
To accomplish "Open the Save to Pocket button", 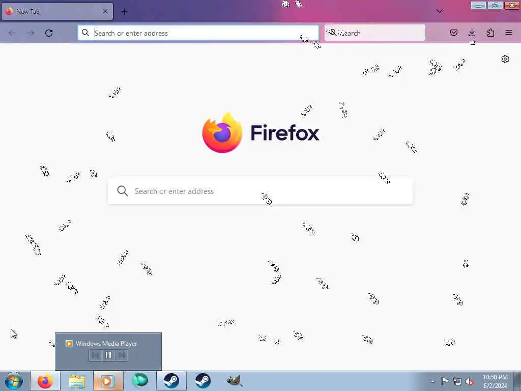I will click(453, 33).
